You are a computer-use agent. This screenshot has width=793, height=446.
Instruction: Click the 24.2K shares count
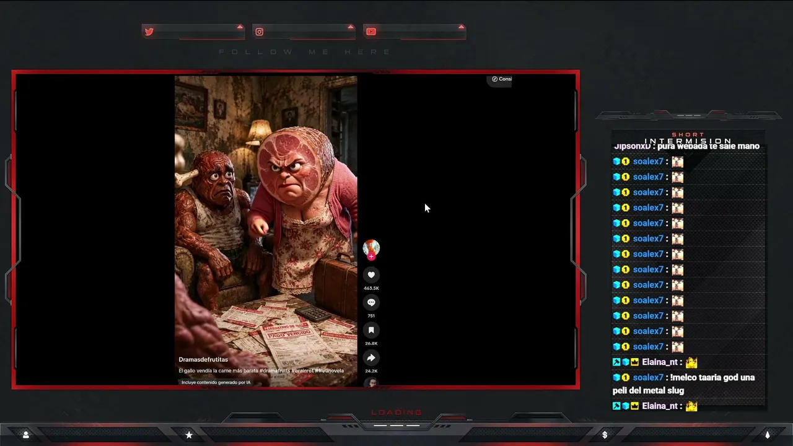pyautogui.click(x=371, y=371)
